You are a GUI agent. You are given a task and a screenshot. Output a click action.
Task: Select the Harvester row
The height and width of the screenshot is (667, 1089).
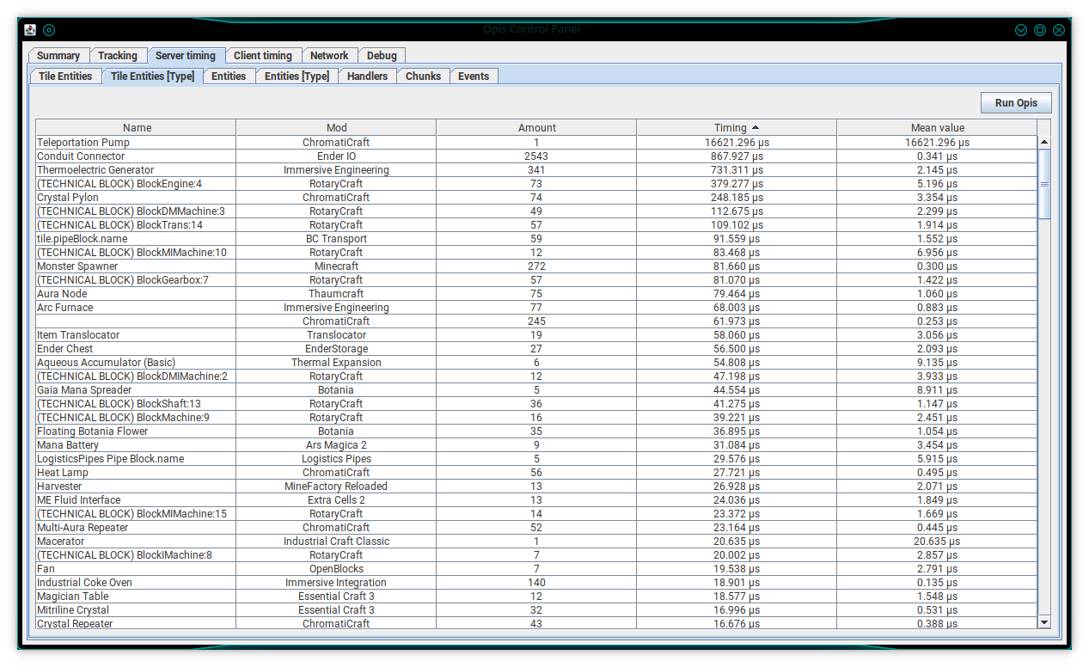(536, 486)
